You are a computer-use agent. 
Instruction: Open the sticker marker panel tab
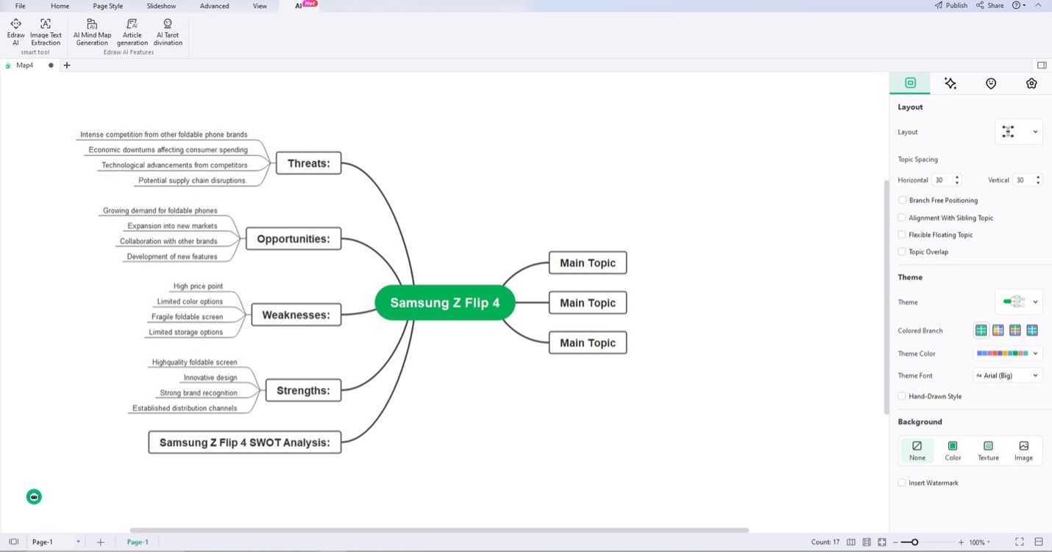click(x=991, y=84)
